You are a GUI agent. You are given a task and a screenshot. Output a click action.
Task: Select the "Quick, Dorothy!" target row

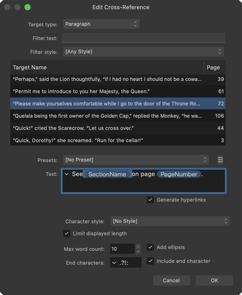click(x=118, y=140)
